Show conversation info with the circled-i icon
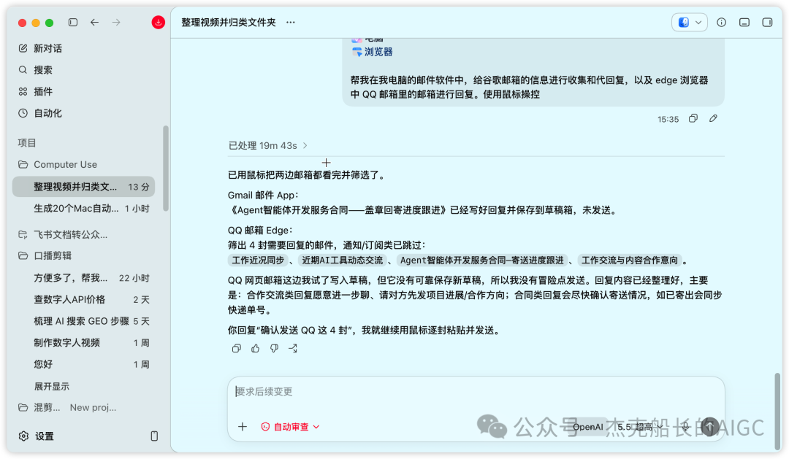The height and width of the screenshot is (459, 789). point(722,22)
